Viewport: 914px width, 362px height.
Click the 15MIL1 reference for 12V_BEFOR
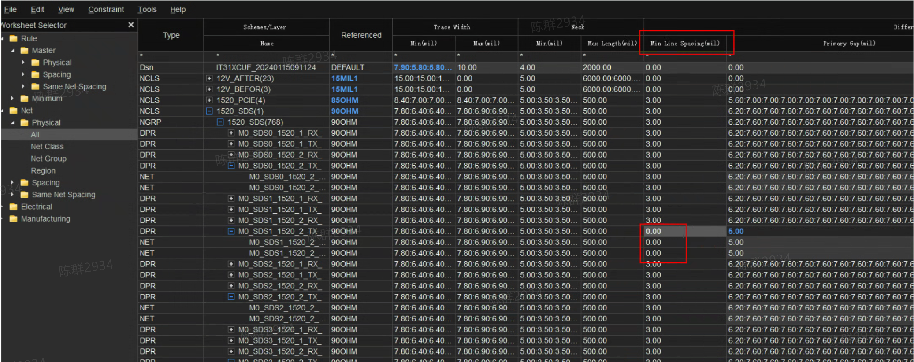click(x=345, y=89)
